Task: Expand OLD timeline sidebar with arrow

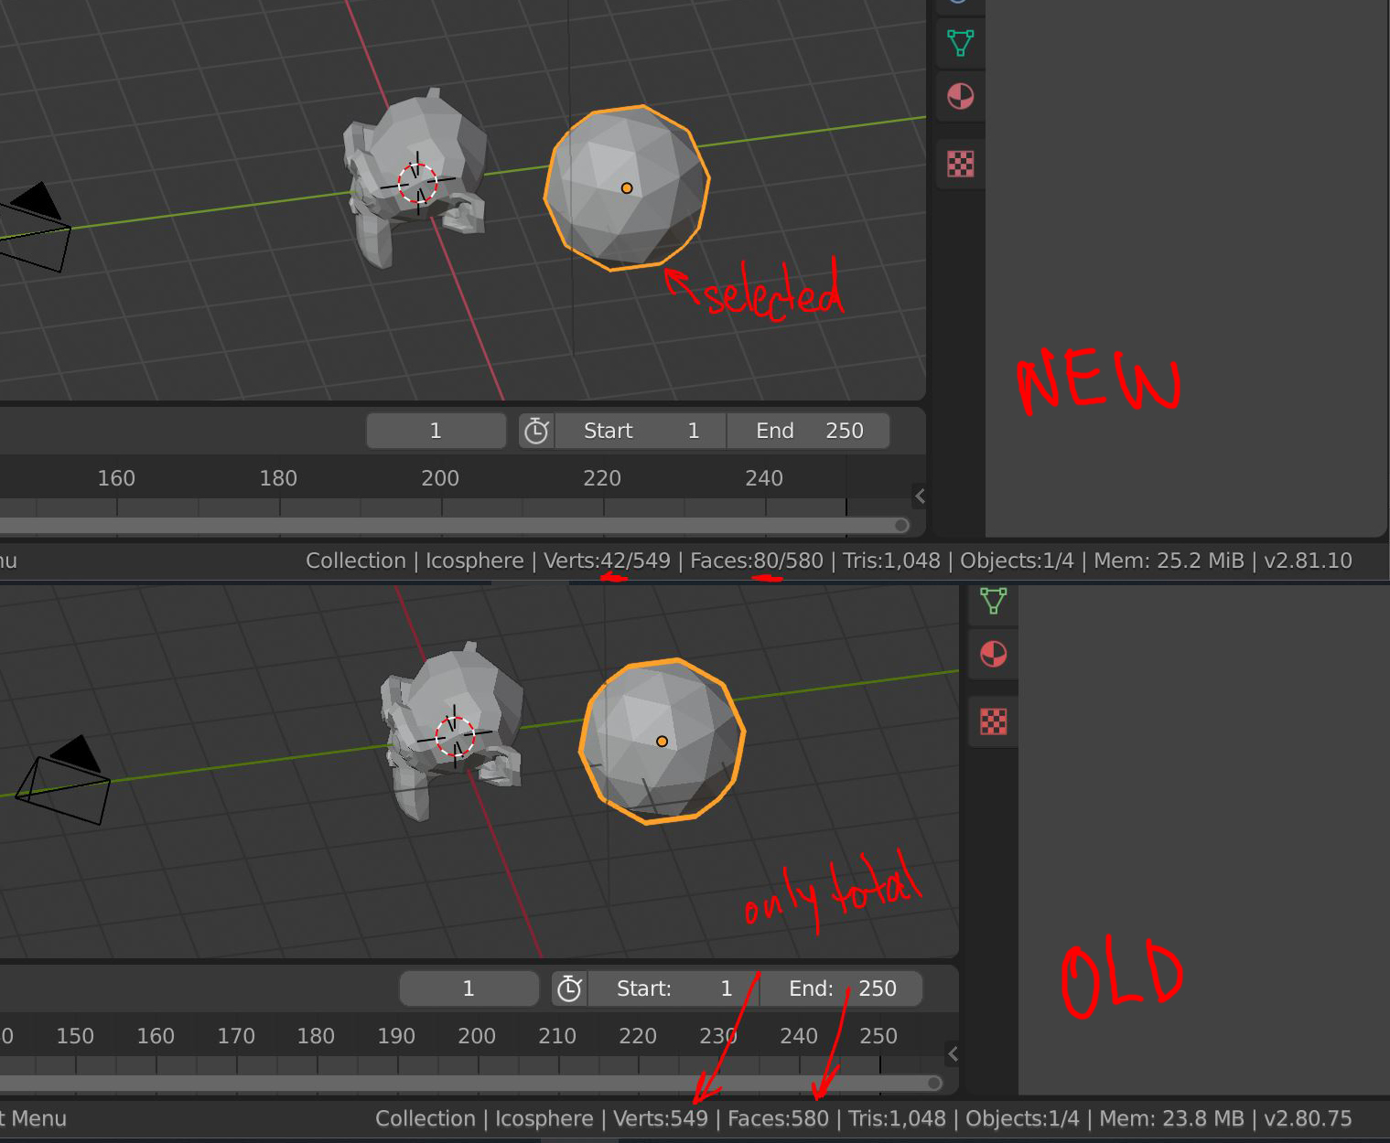Action: [x=953, y=1054]
